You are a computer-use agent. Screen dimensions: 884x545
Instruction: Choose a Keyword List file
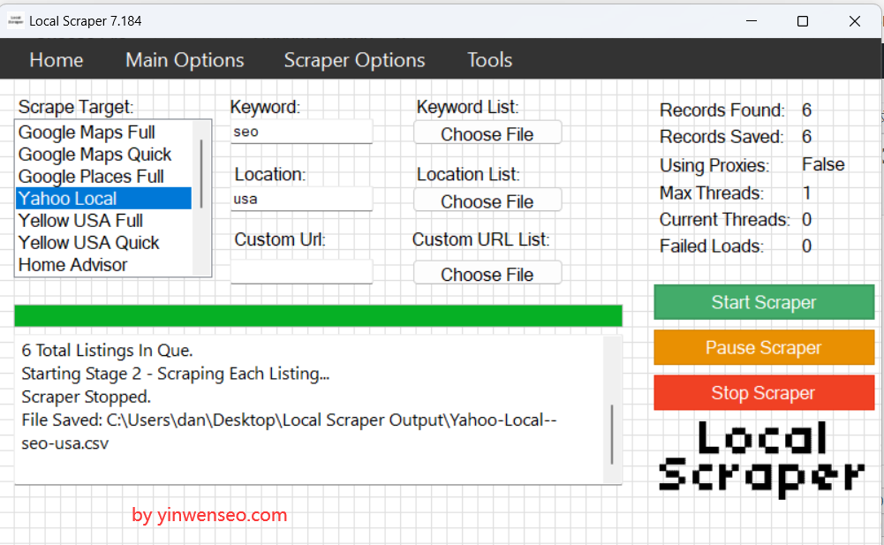click(487, 132)
